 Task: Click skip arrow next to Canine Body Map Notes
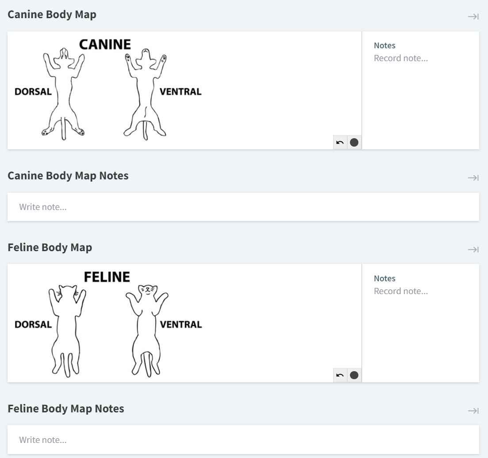(x=474, y=177)
